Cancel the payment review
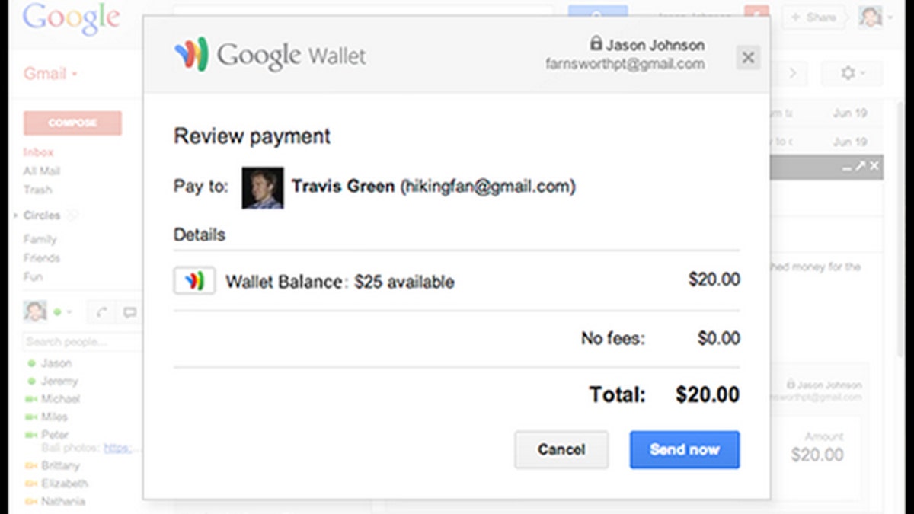Image resolution: width=914 pixels, height=514 pixels. [x=561, y=449]
